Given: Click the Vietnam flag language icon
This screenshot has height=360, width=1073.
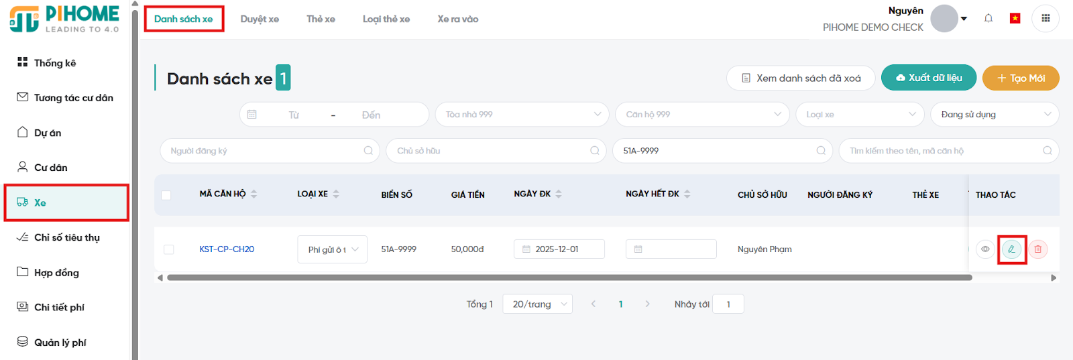Looking at the screenshot, I should tap(1015, 19).
